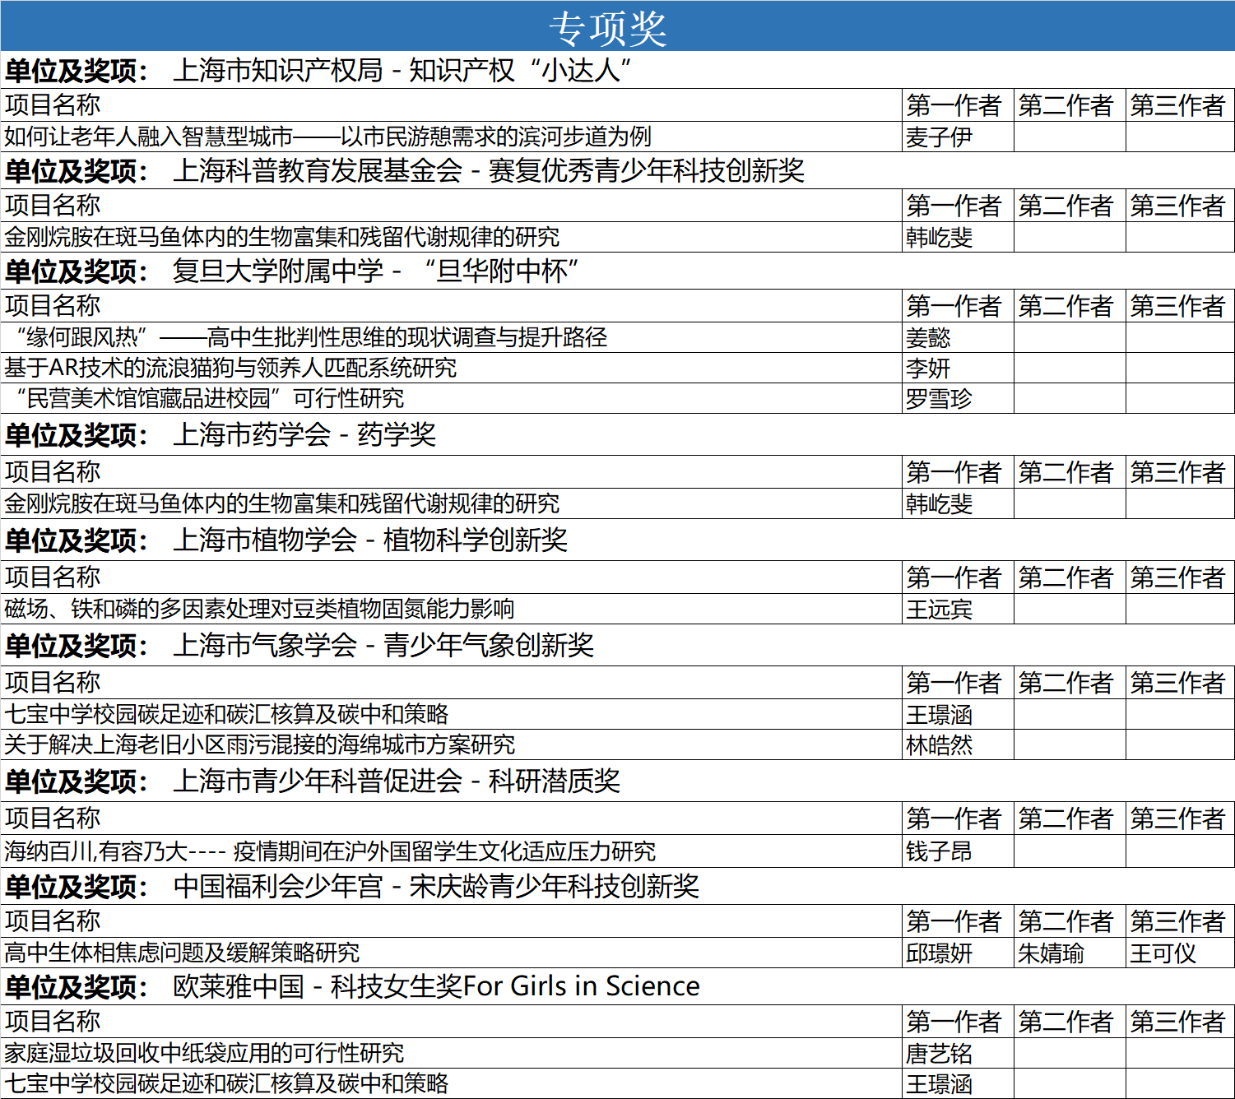Click the 家庭湿垃圾回收 project title
Image resolution: width=1235 pixels, height=1099 pixels.
[x=204, y=1053]
